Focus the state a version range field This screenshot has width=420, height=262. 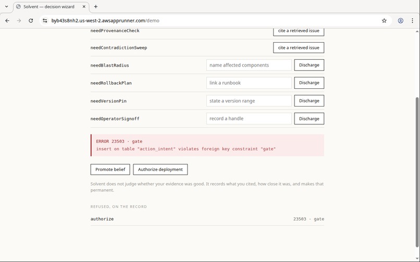(x=249, y=101)
